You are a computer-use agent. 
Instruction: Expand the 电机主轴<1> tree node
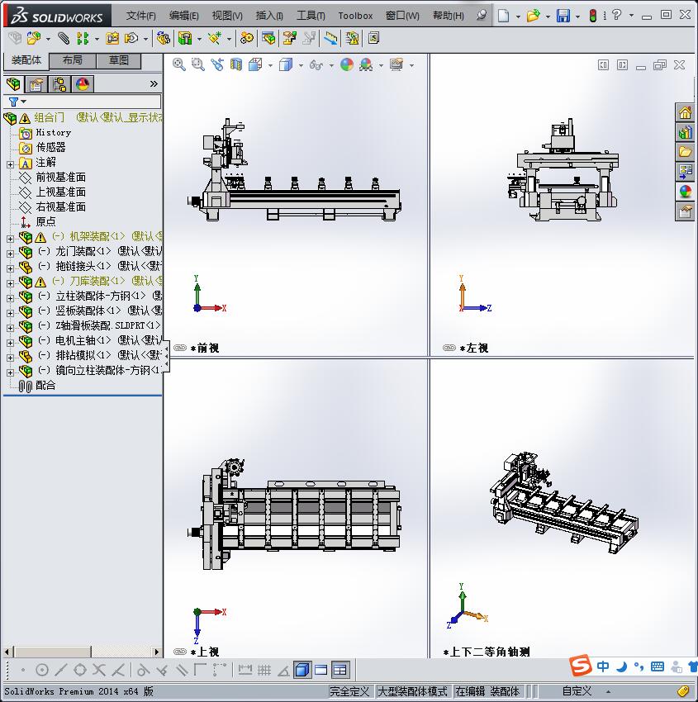coord(10,343)
